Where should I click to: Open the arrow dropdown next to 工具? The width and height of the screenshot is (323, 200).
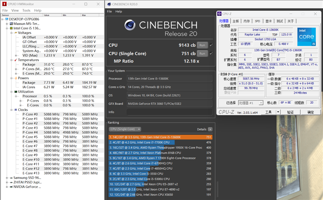[278, 112]
